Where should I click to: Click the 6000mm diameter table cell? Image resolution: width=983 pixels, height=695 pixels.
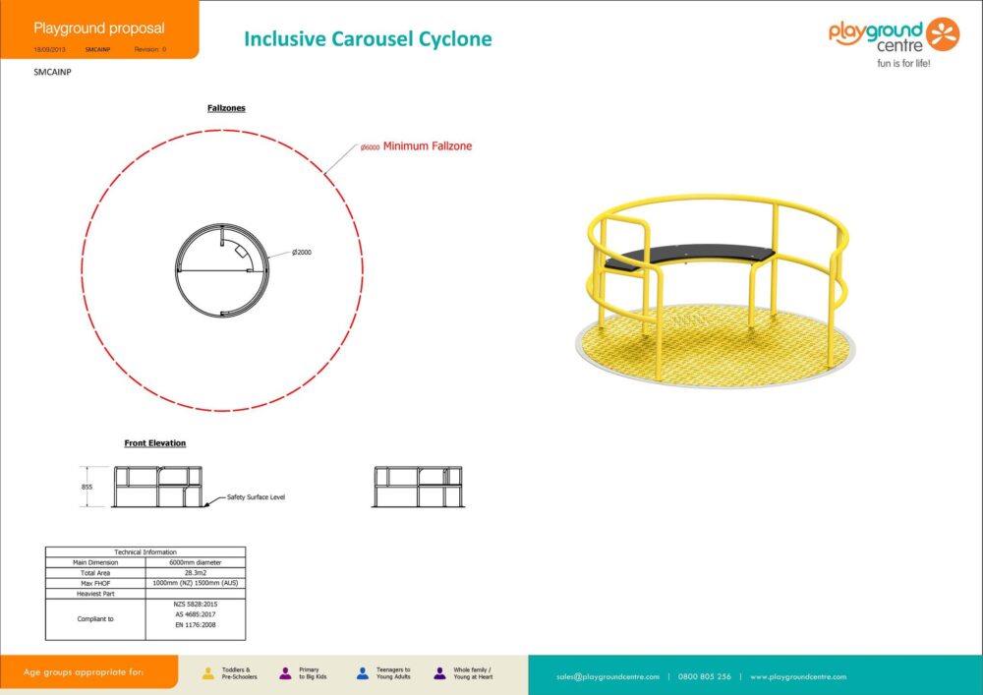[195, 562]
